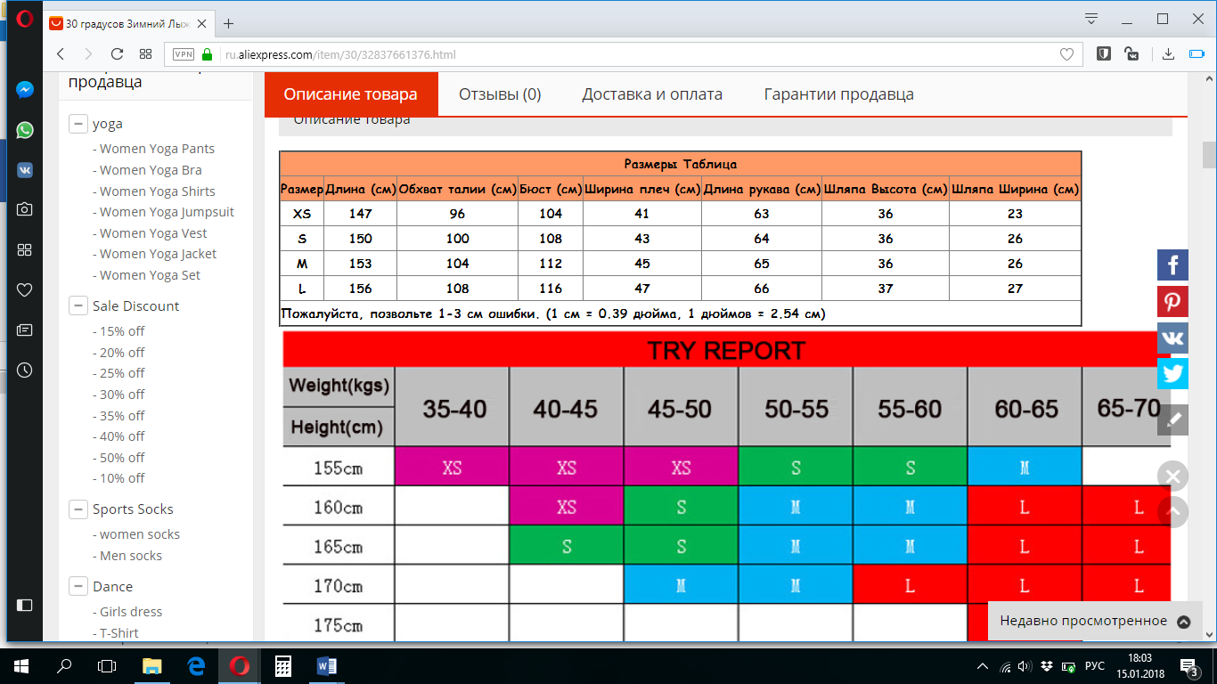Collapse the Sports Socks category
This screenshot has width=1217, height=684.
78,509
